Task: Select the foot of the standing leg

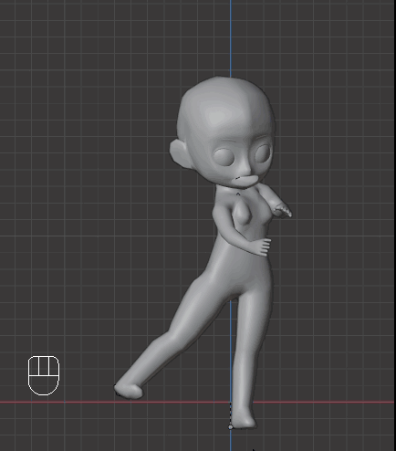Action: pos(245,421)
